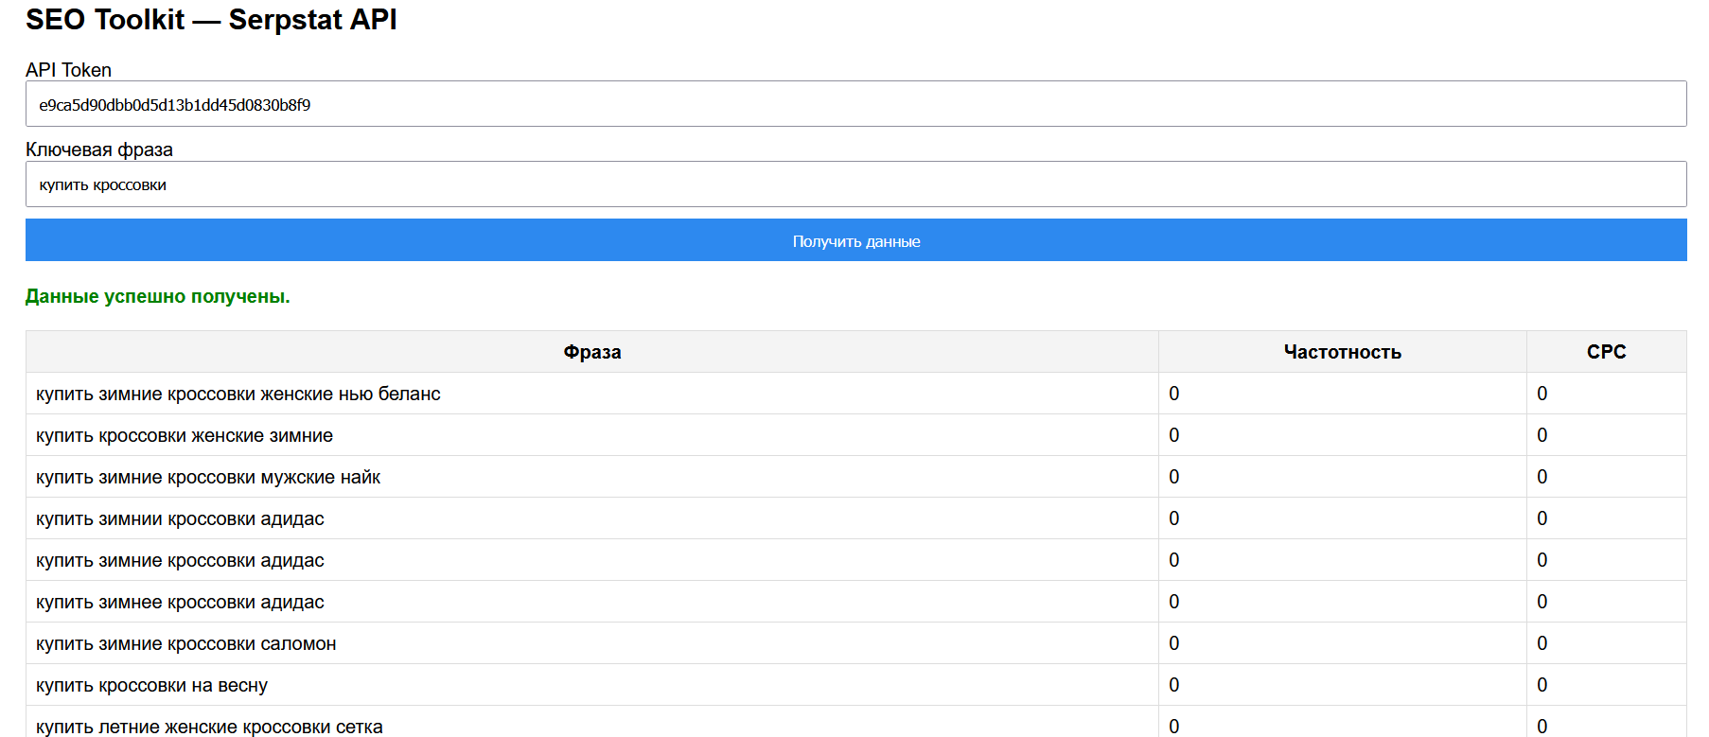Select the Фраза column header
1709x737 pixels.
tap(592, 352)
